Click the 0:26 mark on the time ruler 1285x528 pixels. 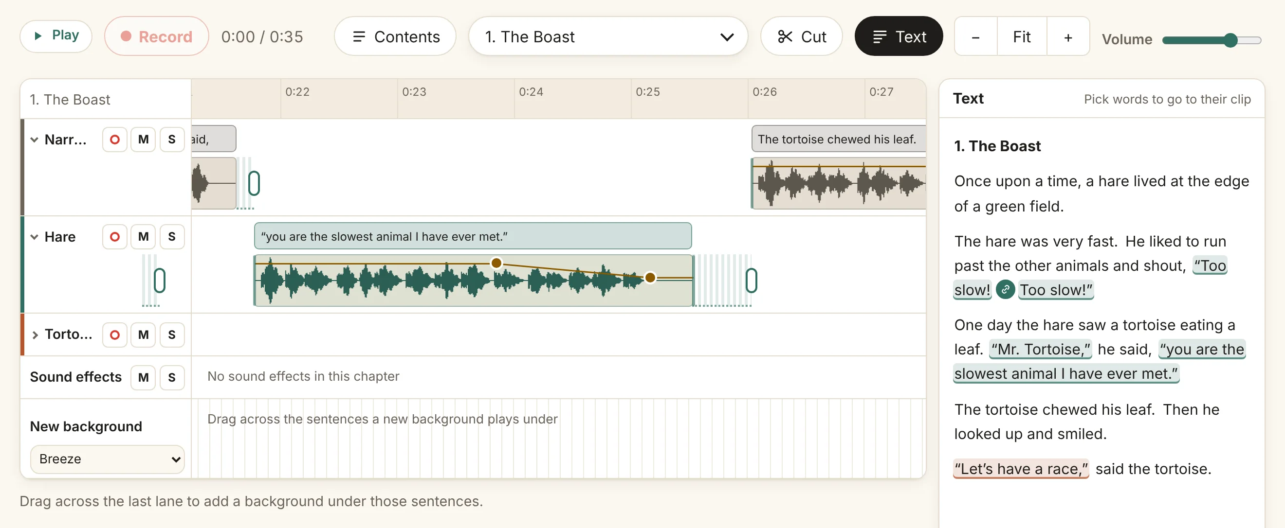click(764, 92)
